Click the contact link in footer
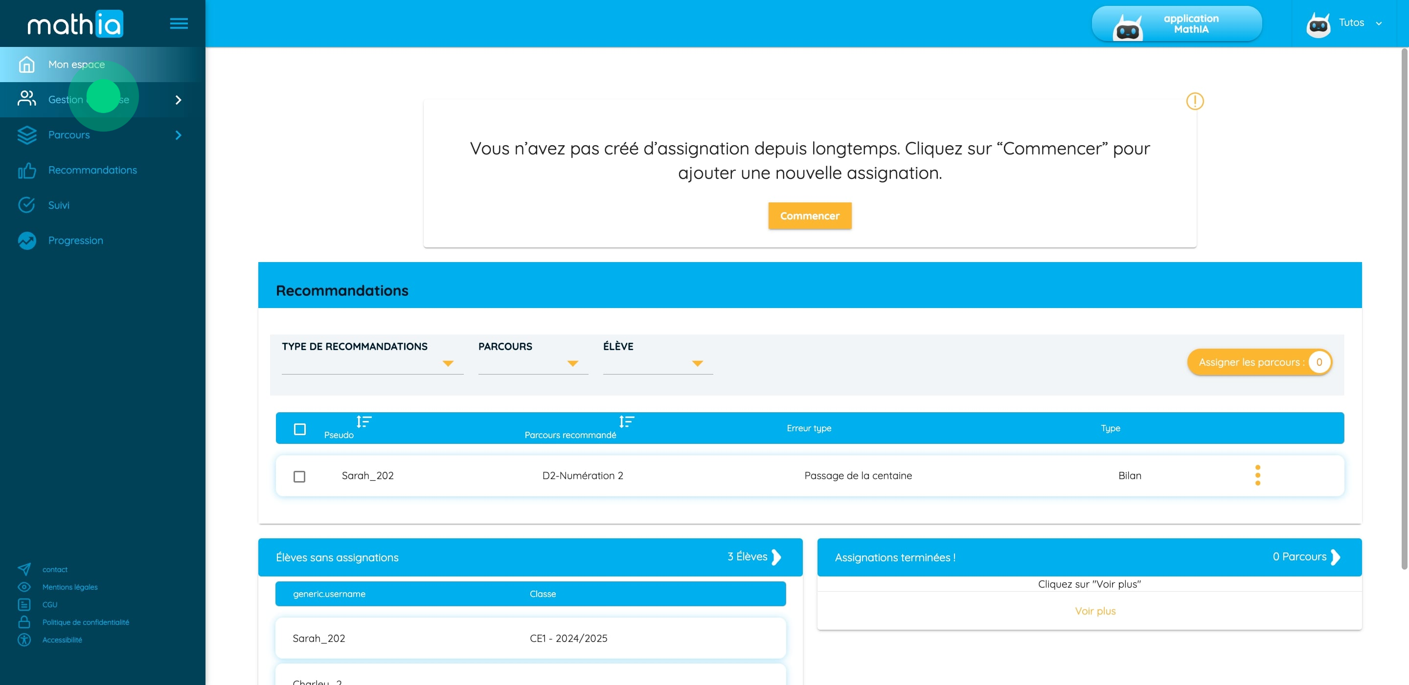Image resolution: width=1409 pixels, height=685 pixels. (x=55, y=569)
